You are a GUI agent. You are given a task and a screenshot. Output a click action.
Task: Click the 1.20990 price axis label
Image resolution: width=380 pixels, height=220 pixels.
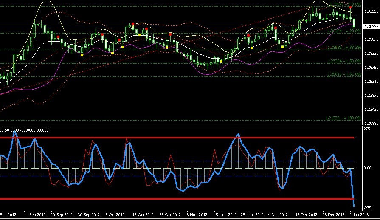371,123
